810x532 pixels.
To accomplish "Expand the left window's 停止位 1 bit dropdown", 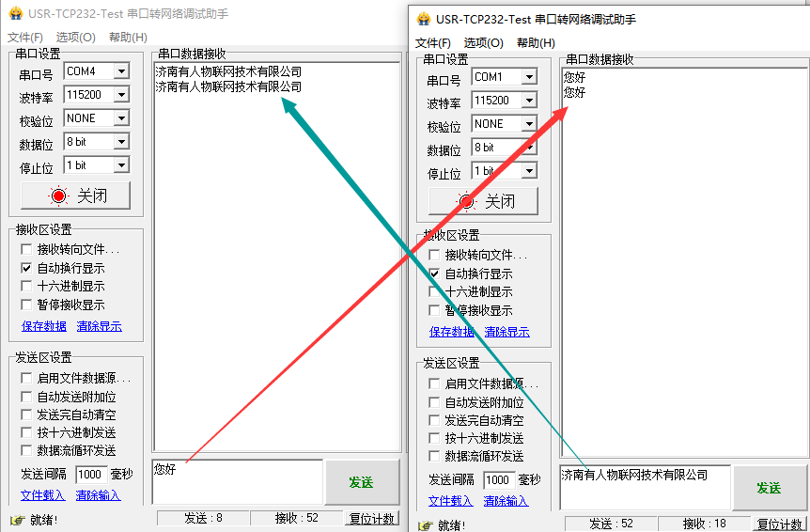I will click(x=121, y=165).
